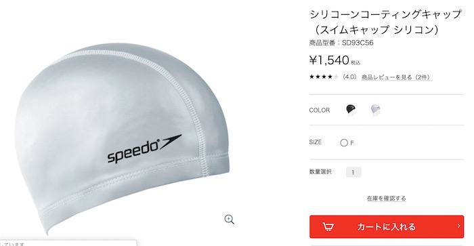Image resolution: width=474 pixels, height=246 pixels.
Task: Click the ¥1,540 price text
Action: pyautogui.click(x=329, y=60)
